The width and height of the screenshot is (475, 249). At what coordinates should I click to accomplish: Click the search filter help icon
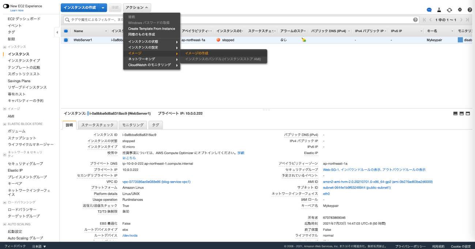[415, 20]
